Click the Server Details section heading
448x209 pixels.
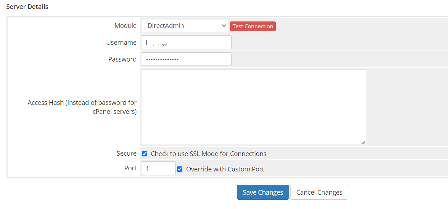pos(27,7)
